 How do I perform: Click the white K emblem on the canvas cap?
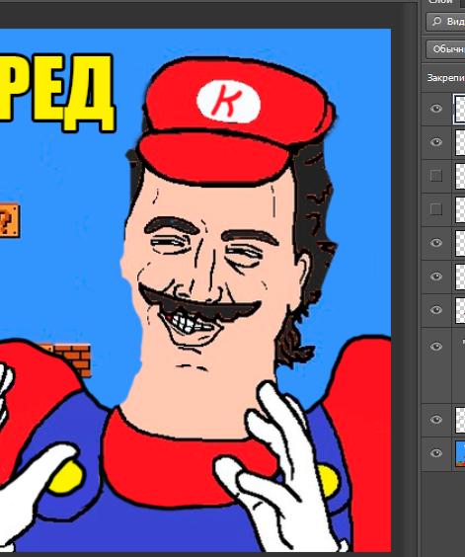(228, 102)
